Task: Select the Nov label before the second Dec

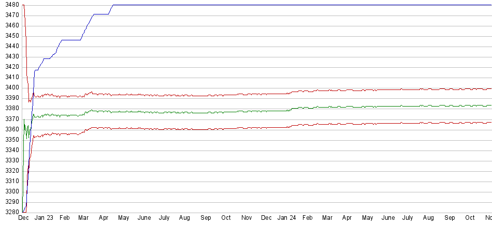Action: click(247, 218)
